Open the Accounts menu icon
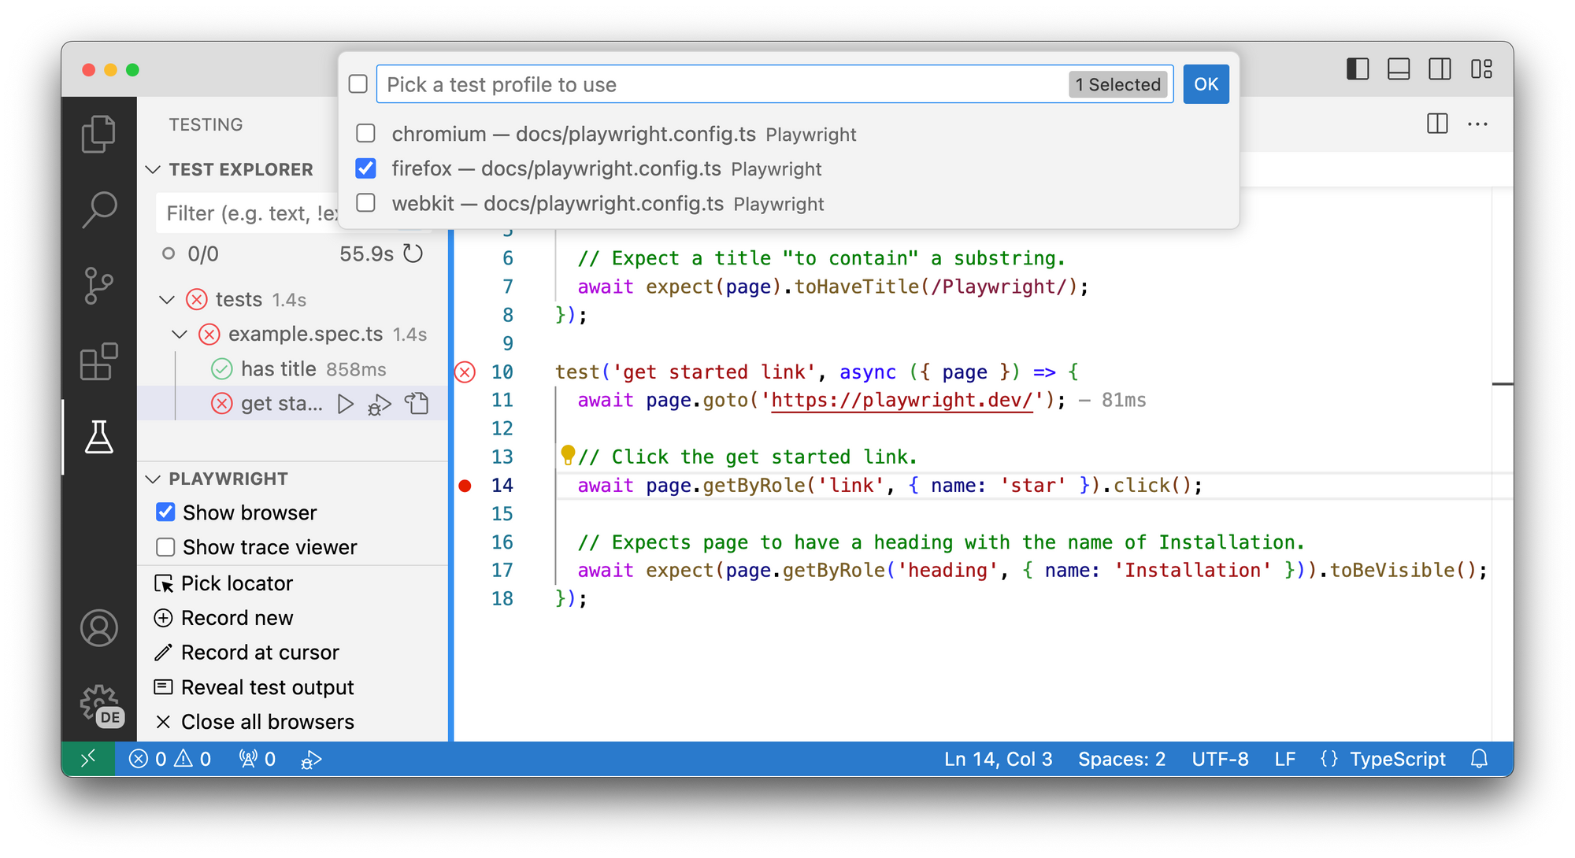Image resolution: width=1575 pixels, height=858 pixels. pos(98,628)
